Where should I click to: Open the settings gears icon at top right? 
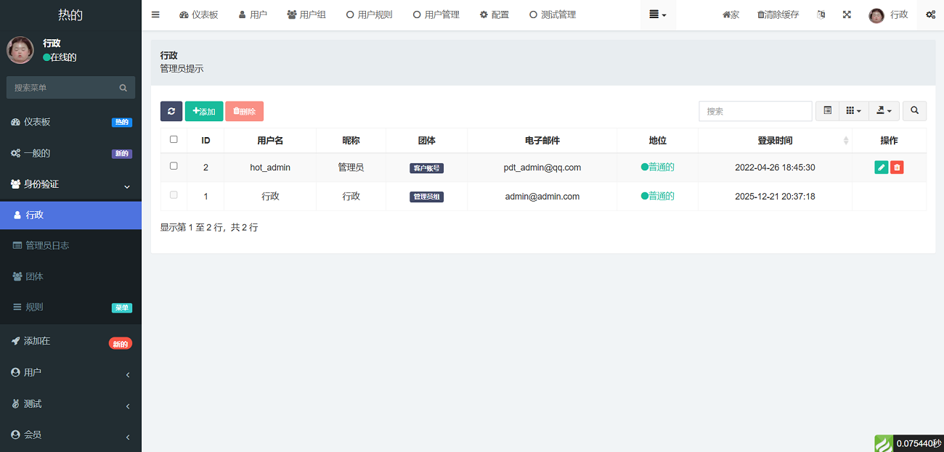[x=930, y=15]
